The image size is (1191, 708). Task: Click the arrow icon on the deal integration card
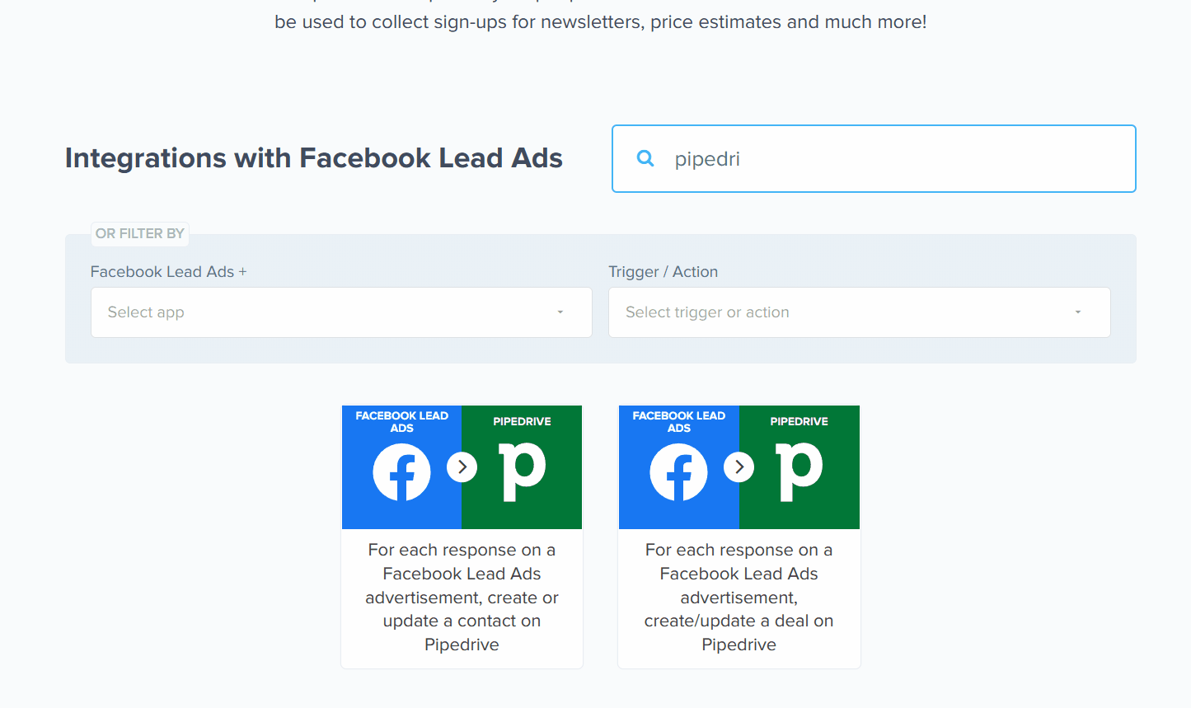[x=739, y=467]
